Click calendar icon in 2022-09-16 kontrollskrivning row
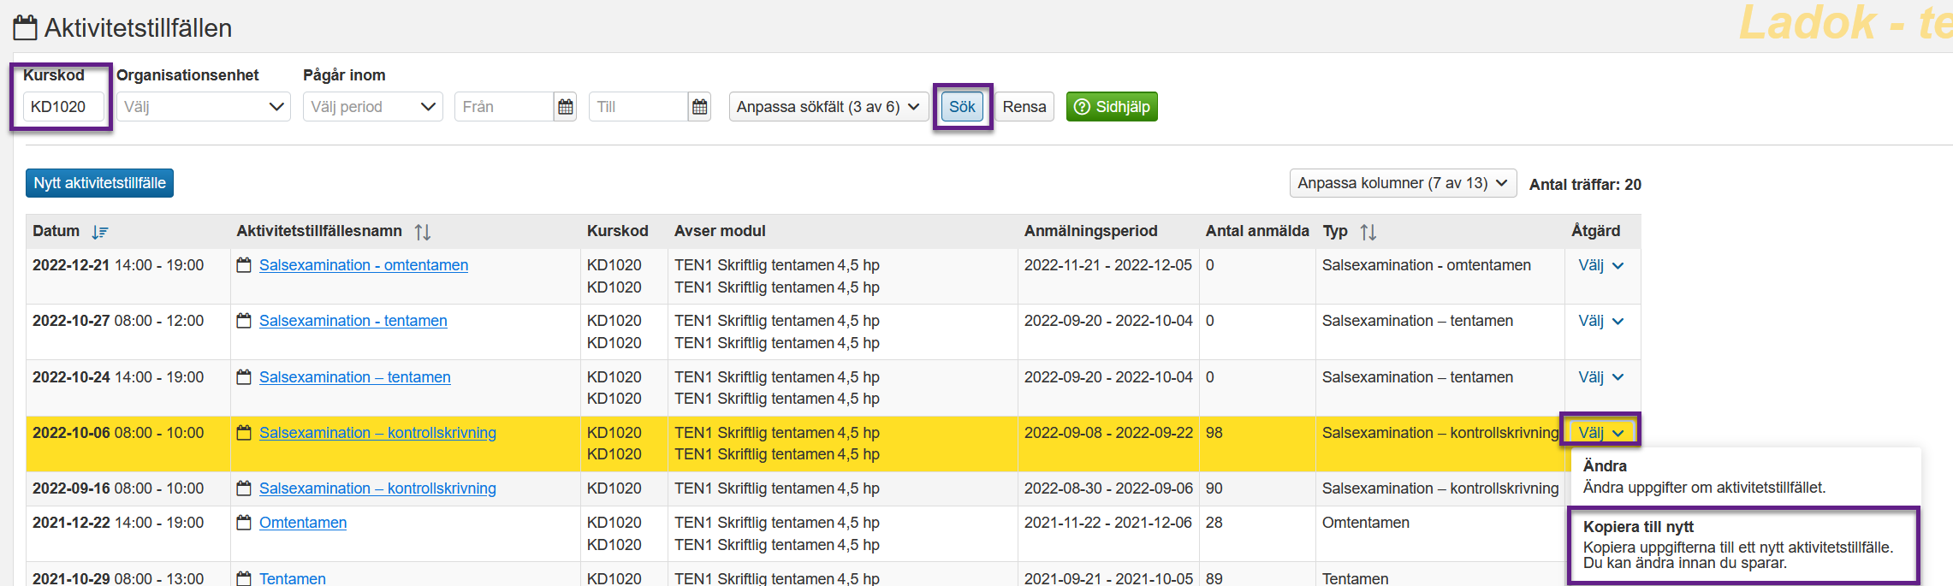1953x586 pixels. pos(244,488)
